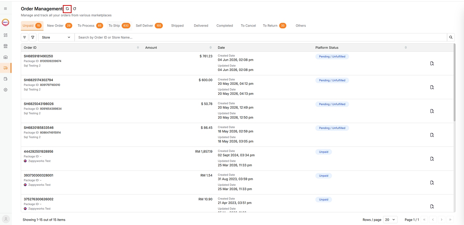Click the two-arrow sync icon beside Order Management
Viewport: 464px width, 225px height.
67,9
